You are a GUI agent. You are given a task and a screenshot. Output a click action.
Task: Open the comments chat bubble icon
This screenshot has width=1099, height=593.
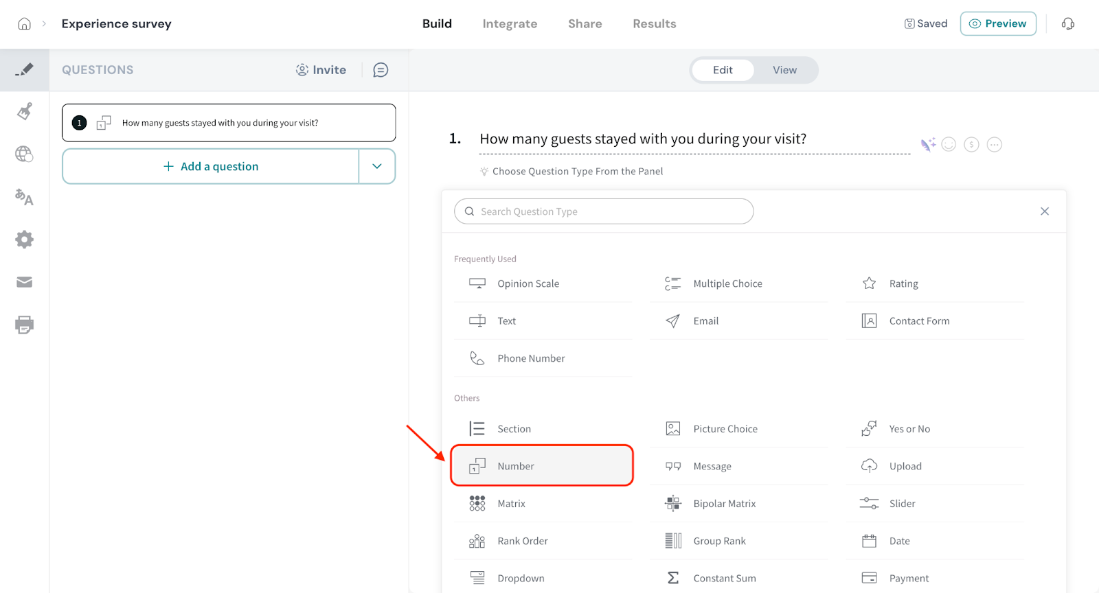(381, 70)
